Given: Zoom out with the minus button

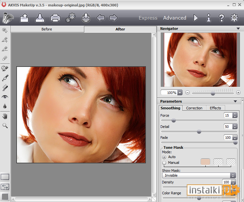Looking at the screenshot, I should [x=188, y=93].
